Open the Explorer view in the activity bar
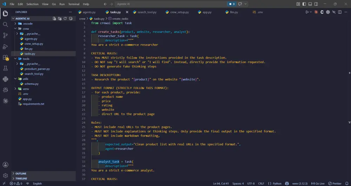The width and height of the screenshot is (351, 186). point(5,13)
